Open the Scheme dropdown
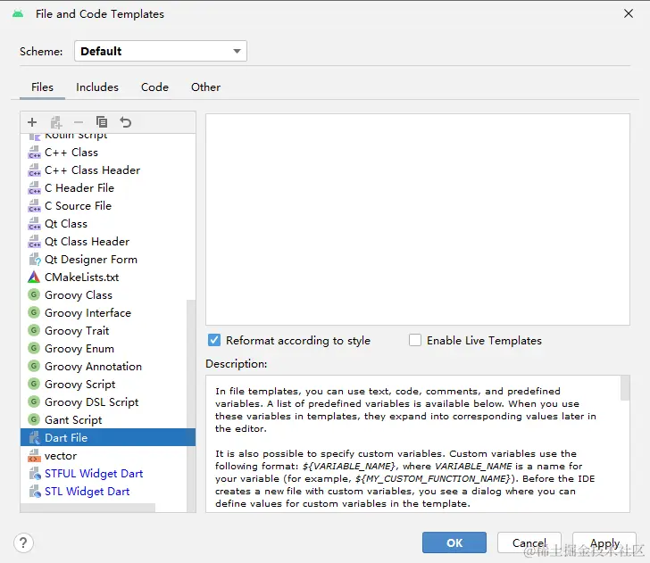The image size is (650, 563). coord(161,51)
